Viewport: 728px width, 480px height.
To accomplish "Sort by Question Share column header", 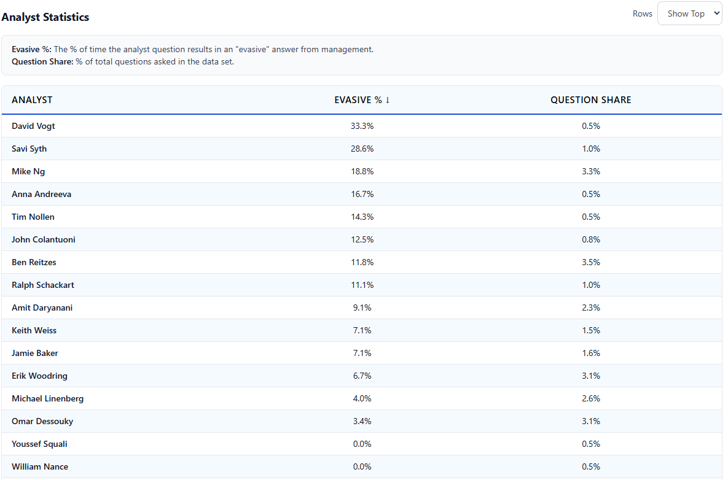I will 590,100.
